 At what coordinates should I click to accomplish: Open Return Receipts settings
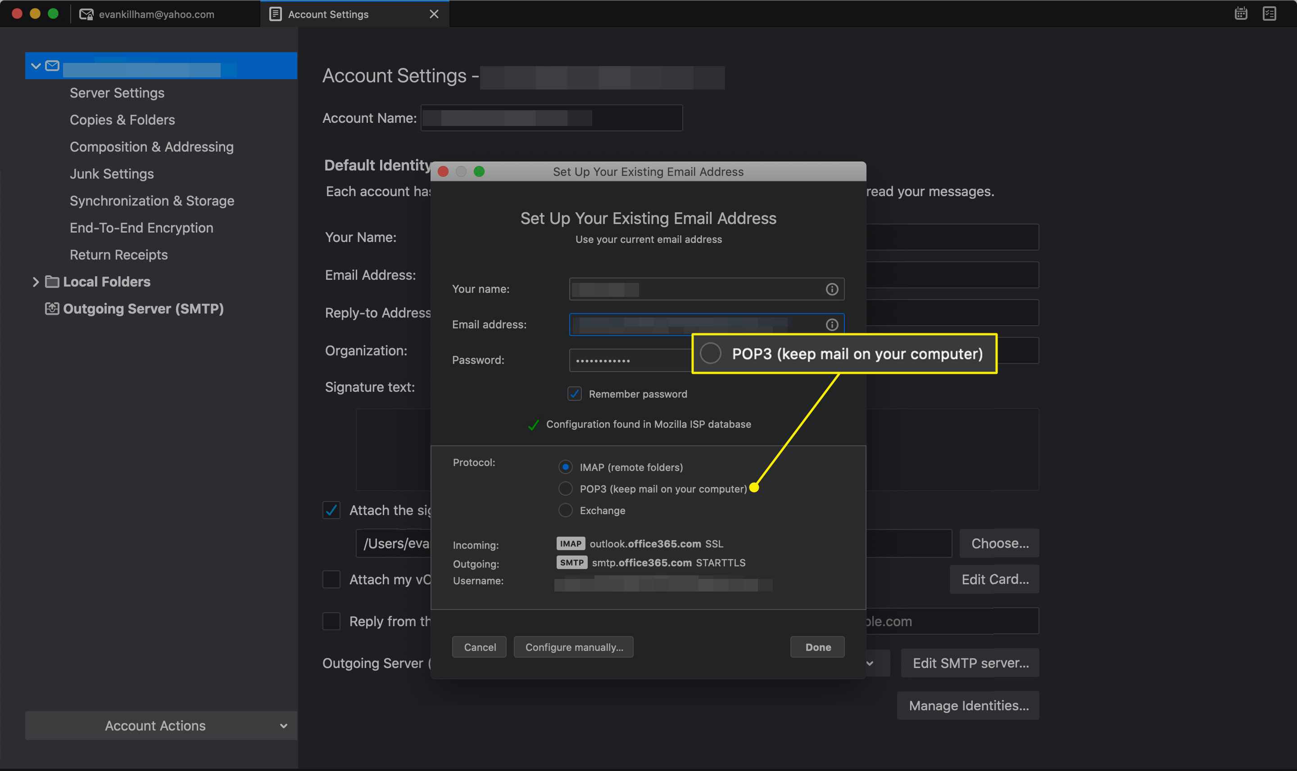point(118,255)
